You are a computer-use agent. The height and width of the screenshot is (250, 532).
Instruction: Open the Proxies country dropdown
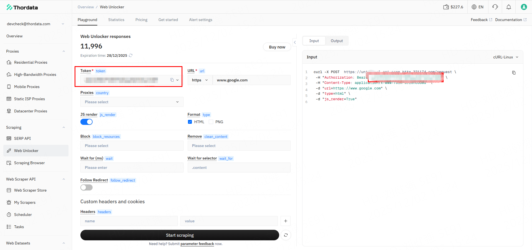[132, 102]
